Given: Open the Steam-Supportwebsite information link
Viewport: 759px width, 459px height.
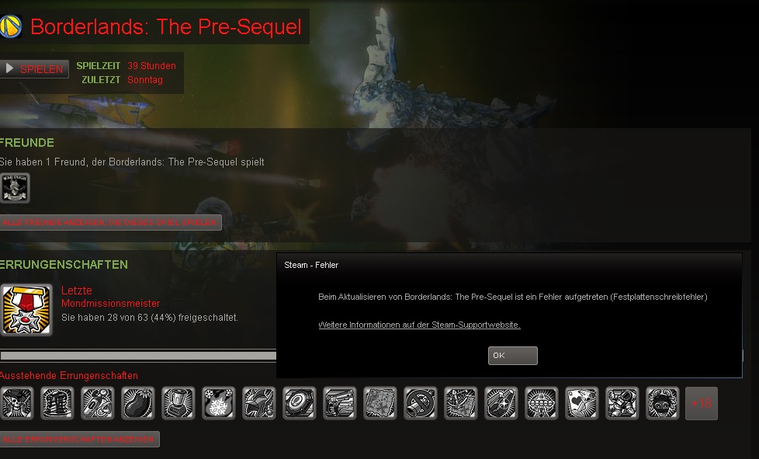Looking at the screenshot, I should pyautogui.click(x=419, y=325).
